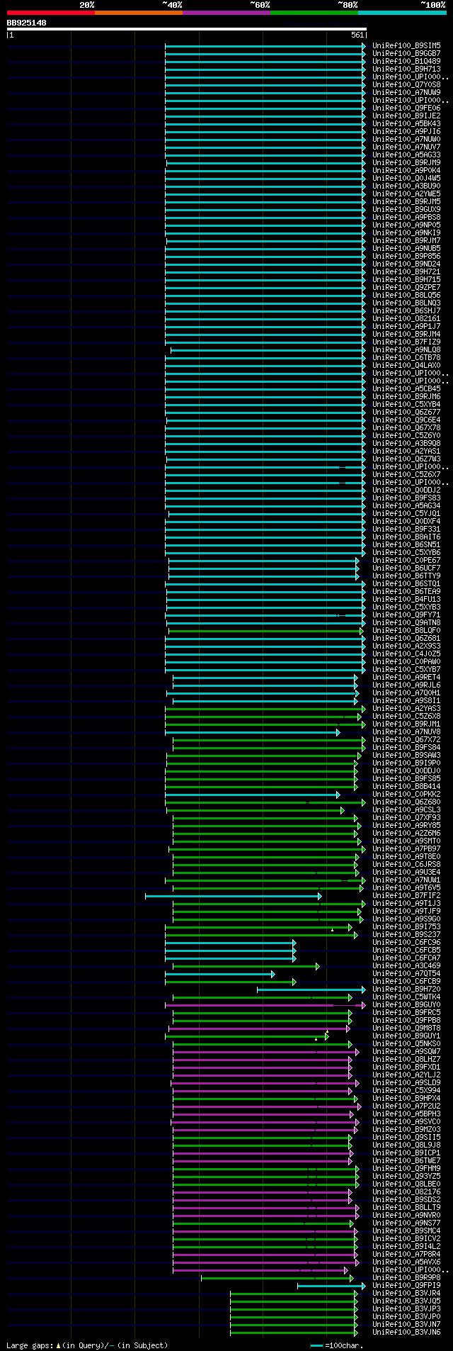Click the UniRef100_Q7XF93 hit name
453x1351 pixels.
pyautogui.click(x=406, y=817)
